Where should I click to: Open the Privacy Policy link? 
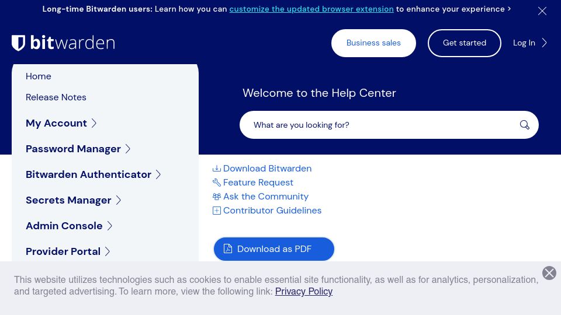[304, 292]
